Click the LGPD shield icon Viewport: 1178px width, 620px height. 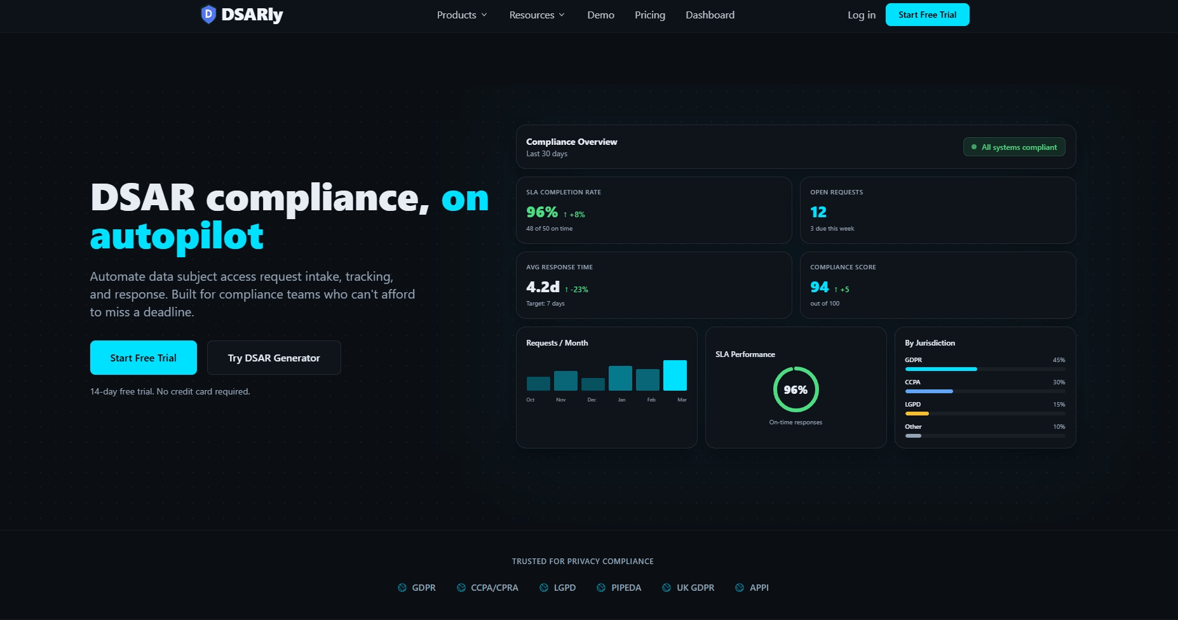(543, 587)
